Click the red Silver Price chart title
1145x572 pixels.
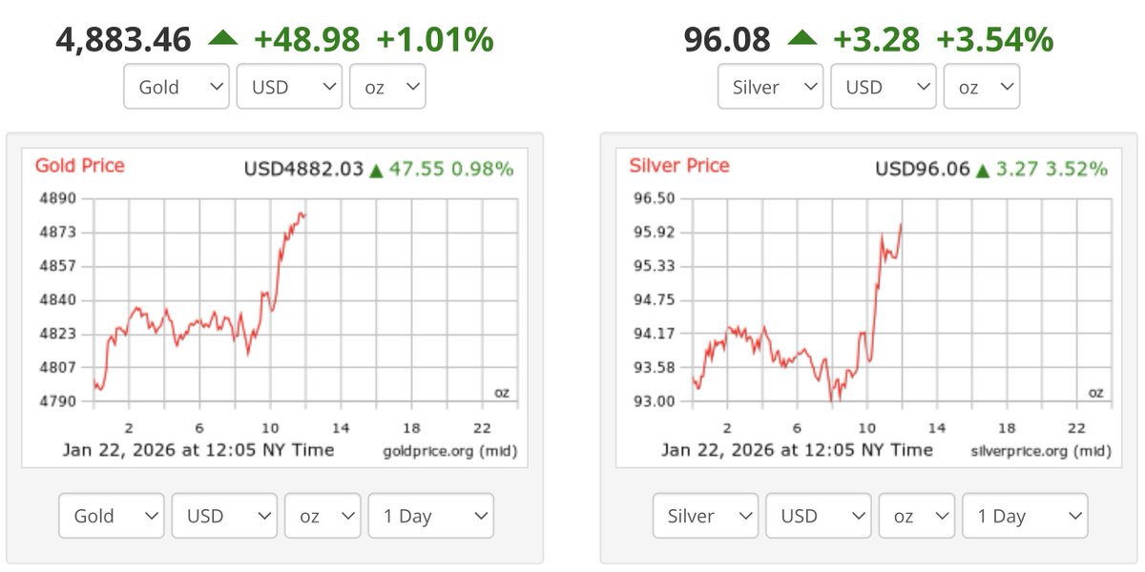679,166
